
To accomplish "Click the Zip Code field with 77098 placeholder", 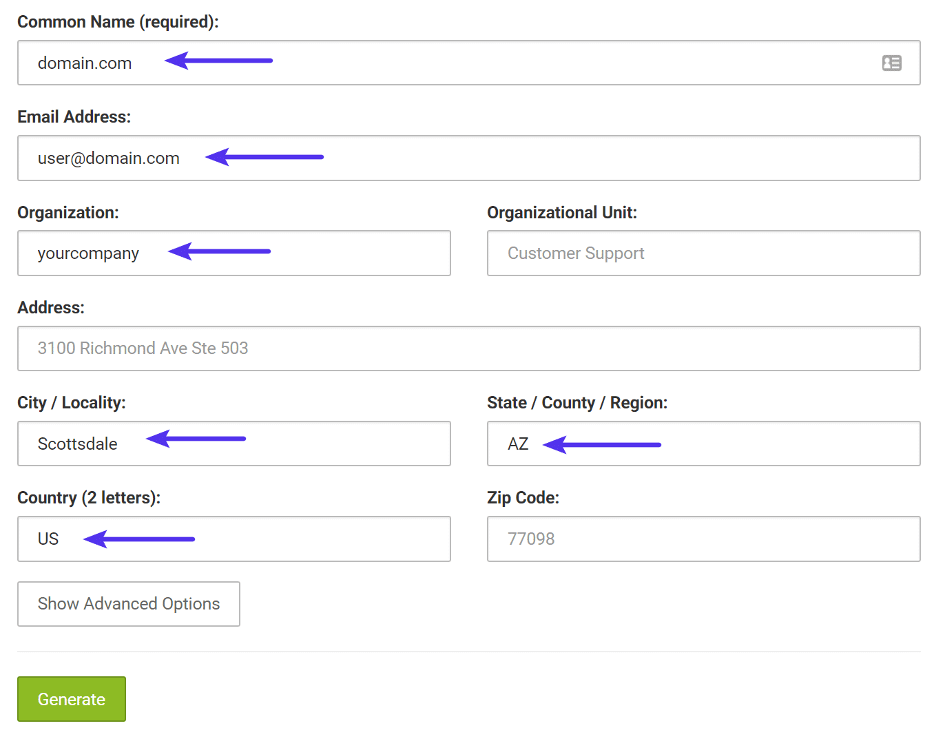I will click(x=703, y=539).
